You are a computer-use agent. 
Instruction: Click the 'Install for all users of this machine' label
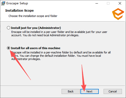tap(36, 48)
